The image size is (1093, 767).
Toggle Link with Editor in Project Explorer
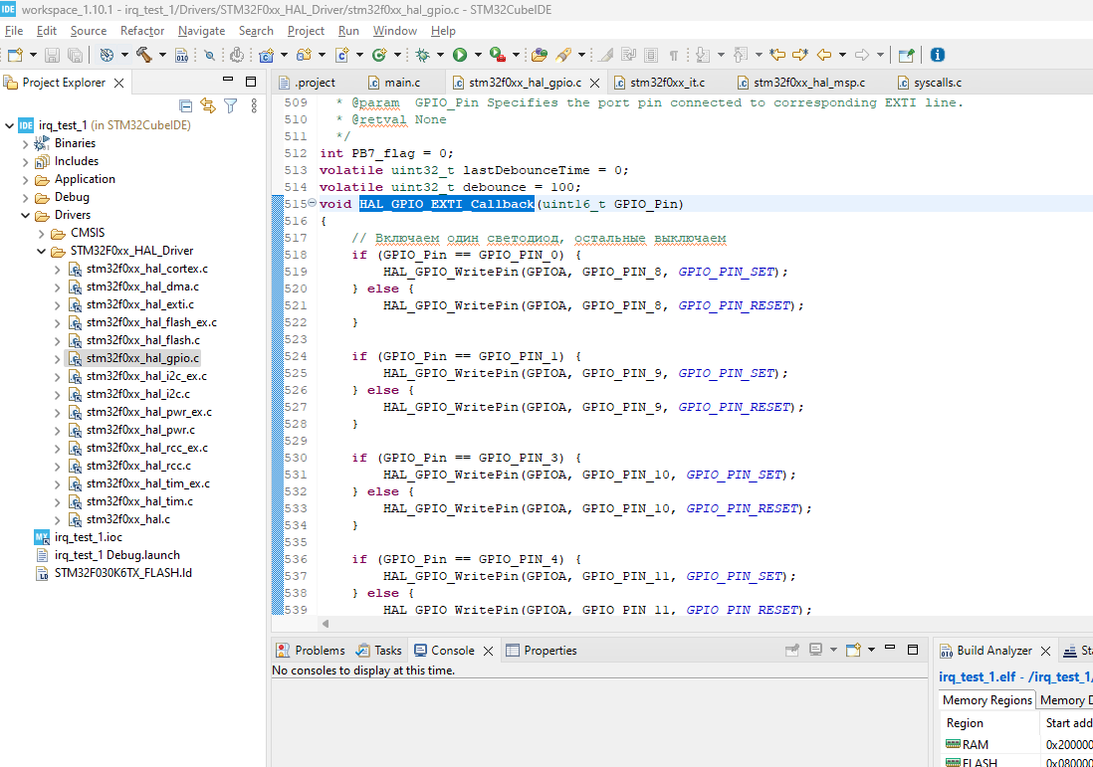point(208,105)
